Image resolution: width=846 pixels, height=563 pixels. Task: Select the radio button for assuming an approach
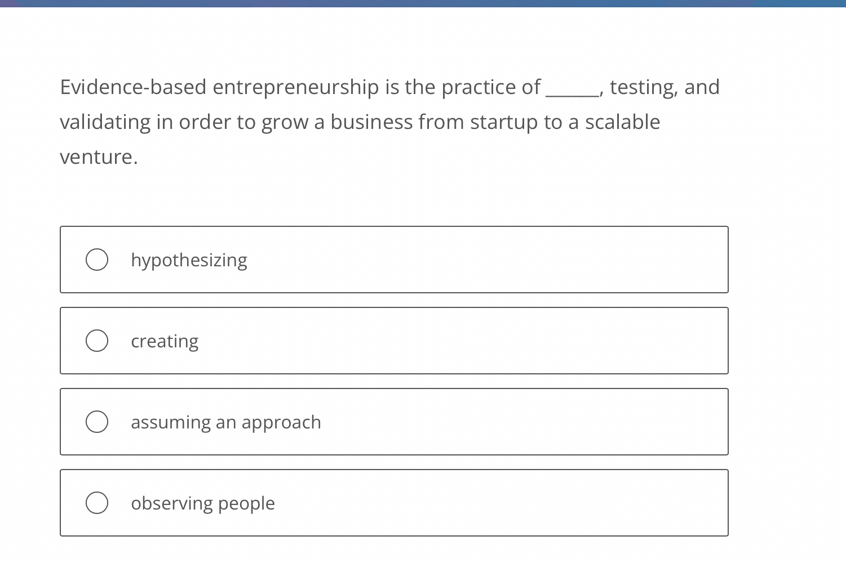(97, 421)
